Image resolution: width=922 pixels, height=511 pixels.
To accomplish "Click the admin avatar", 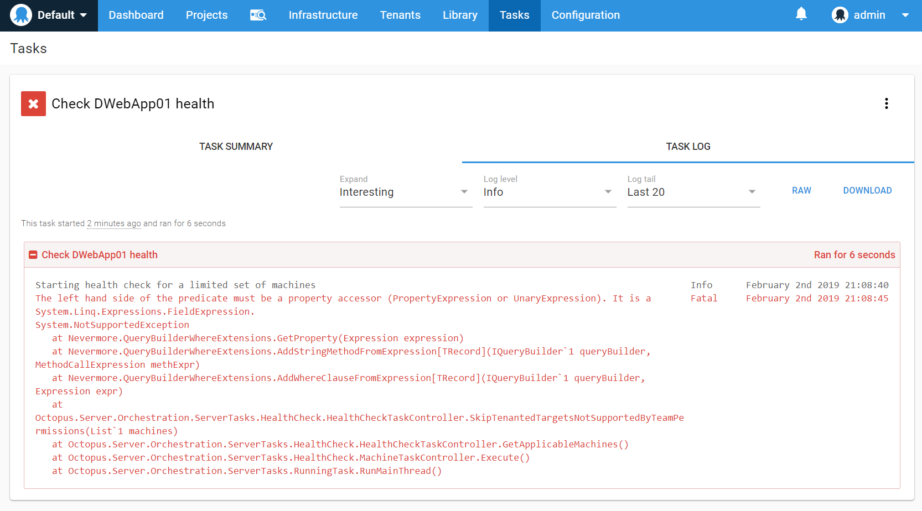I will click(x=840, y=15).
